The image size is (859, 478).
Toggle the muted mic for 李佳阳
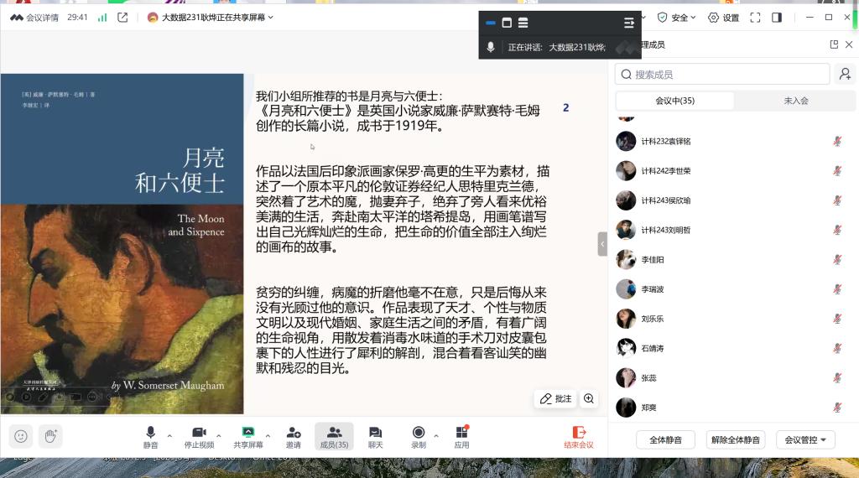tap(837, 259)
